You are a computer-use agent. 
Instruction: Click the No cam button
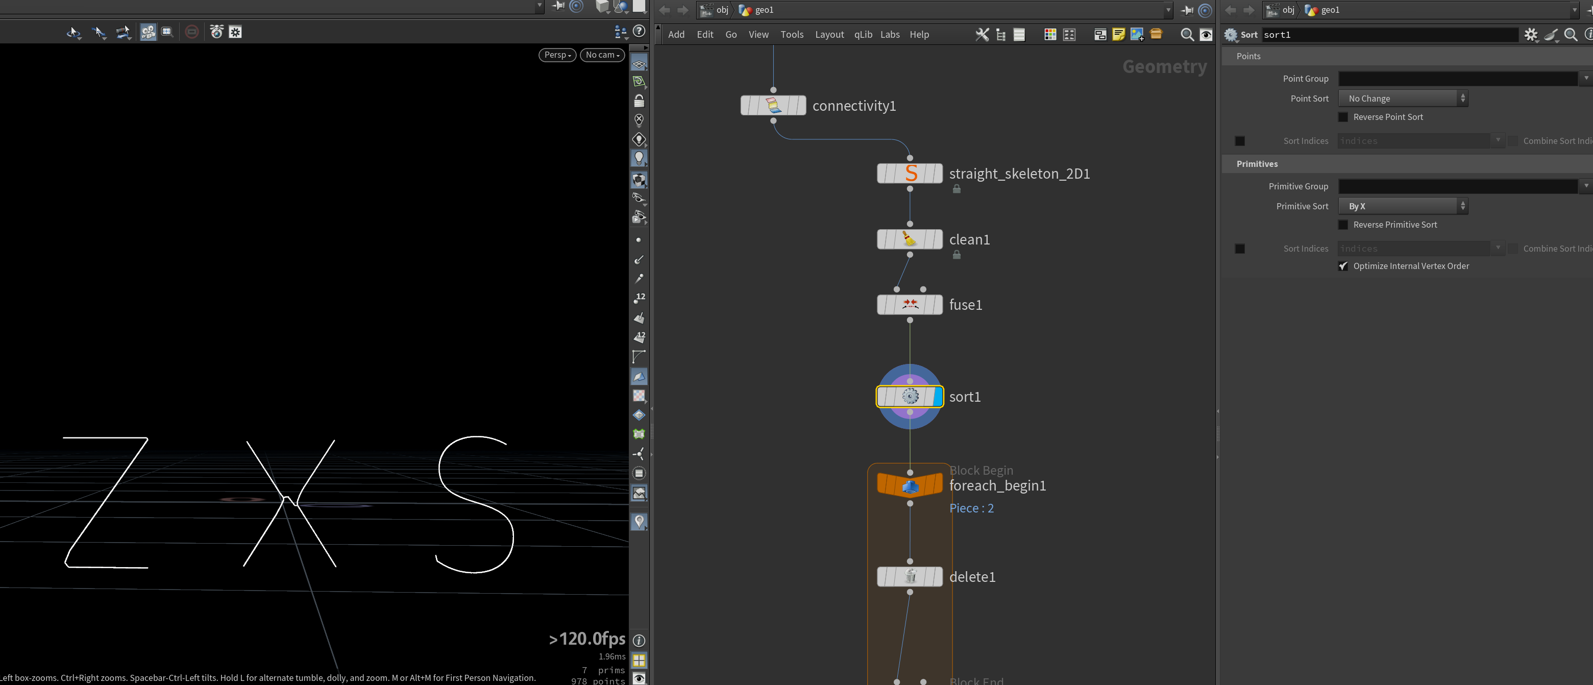click(602, 55)
